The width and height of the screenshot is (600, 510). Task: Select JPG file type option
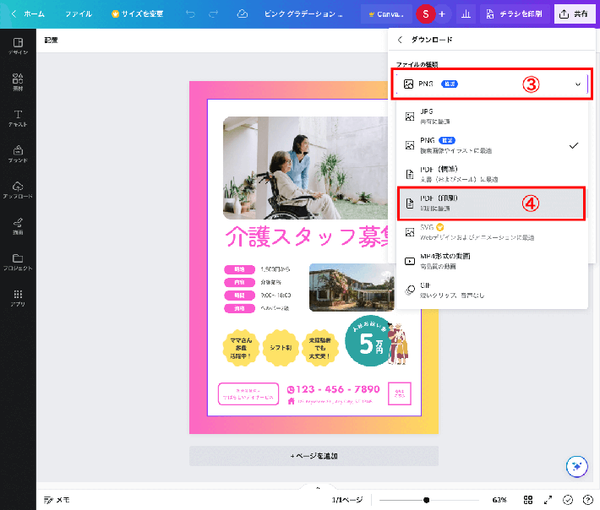point(492,117)
